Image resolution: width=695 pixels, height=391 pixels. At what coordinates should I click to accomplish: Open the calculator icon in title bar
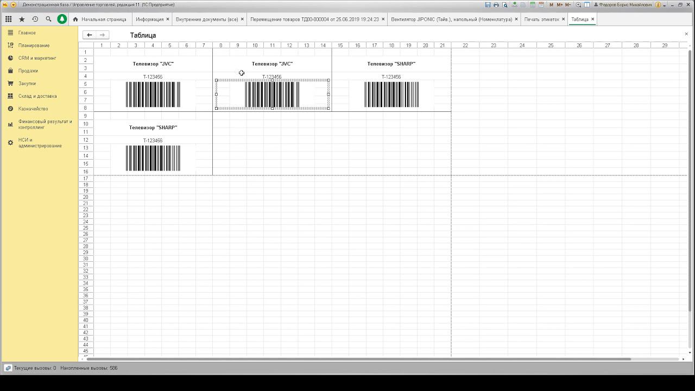533,4
